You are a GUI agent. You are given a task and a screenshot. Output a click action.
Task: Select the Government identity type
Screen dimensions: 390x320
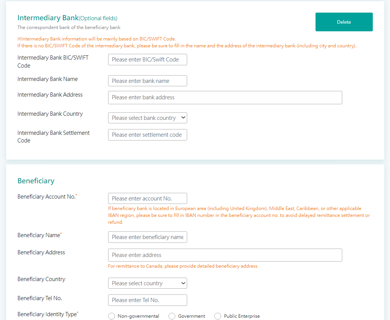click(172, 316)
